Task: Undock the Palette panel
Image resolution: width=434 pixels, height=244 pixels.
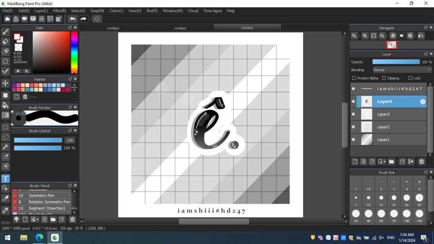Action: [70, 79]
